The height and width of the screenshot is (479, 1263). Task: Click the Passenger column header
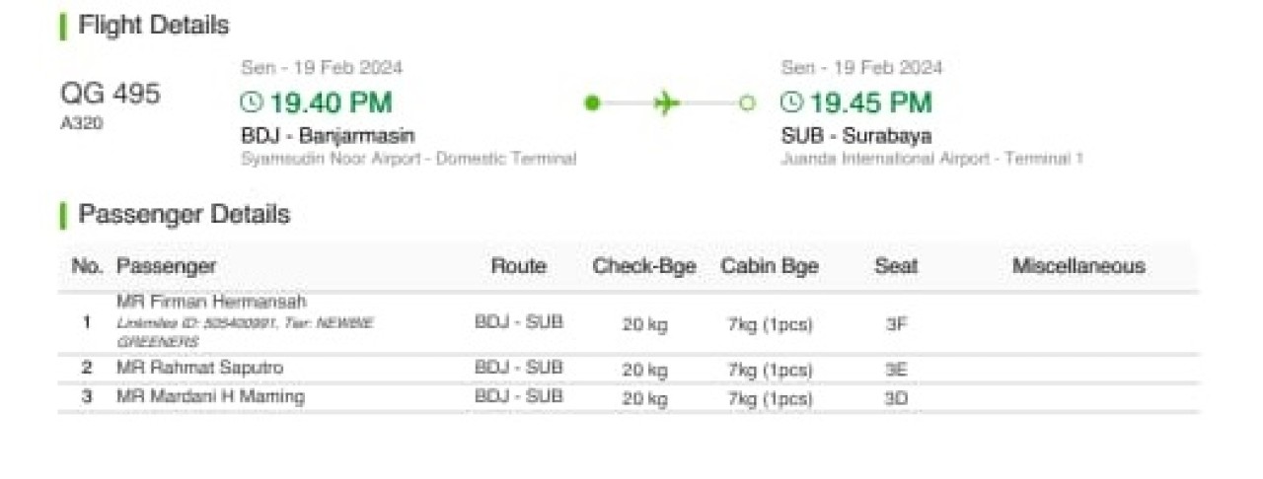click(166, 266)
